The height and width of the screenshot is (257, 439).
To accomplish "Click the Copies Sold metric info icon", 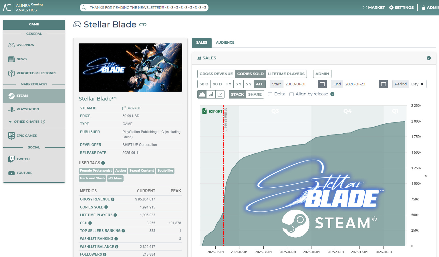I will [106, 207].
